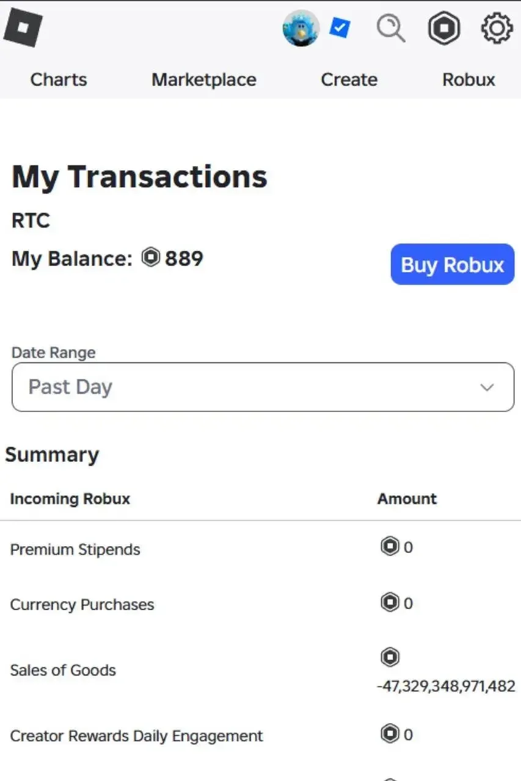Click the Sales of Goods Robux icon

(390, 657)
